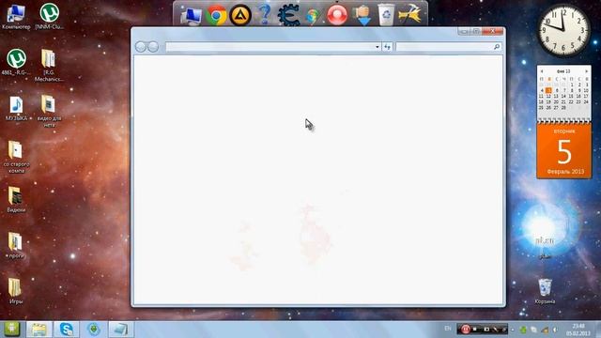This screenshot has height=338, width=601.
Task: Open Windows Explorer from the taskbar
Action: (x=39, y=330)
